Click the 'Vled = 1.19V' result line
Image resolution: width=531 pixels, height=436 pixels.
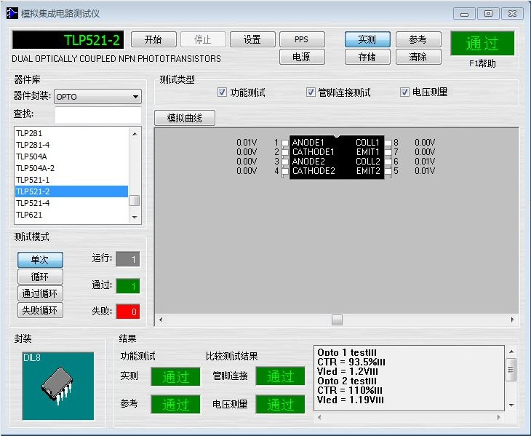pos(350,400)
